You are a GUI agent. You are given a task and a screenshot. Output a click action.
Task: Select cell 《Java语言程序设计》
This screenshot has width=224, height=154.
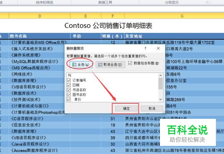tap(39, 144)
